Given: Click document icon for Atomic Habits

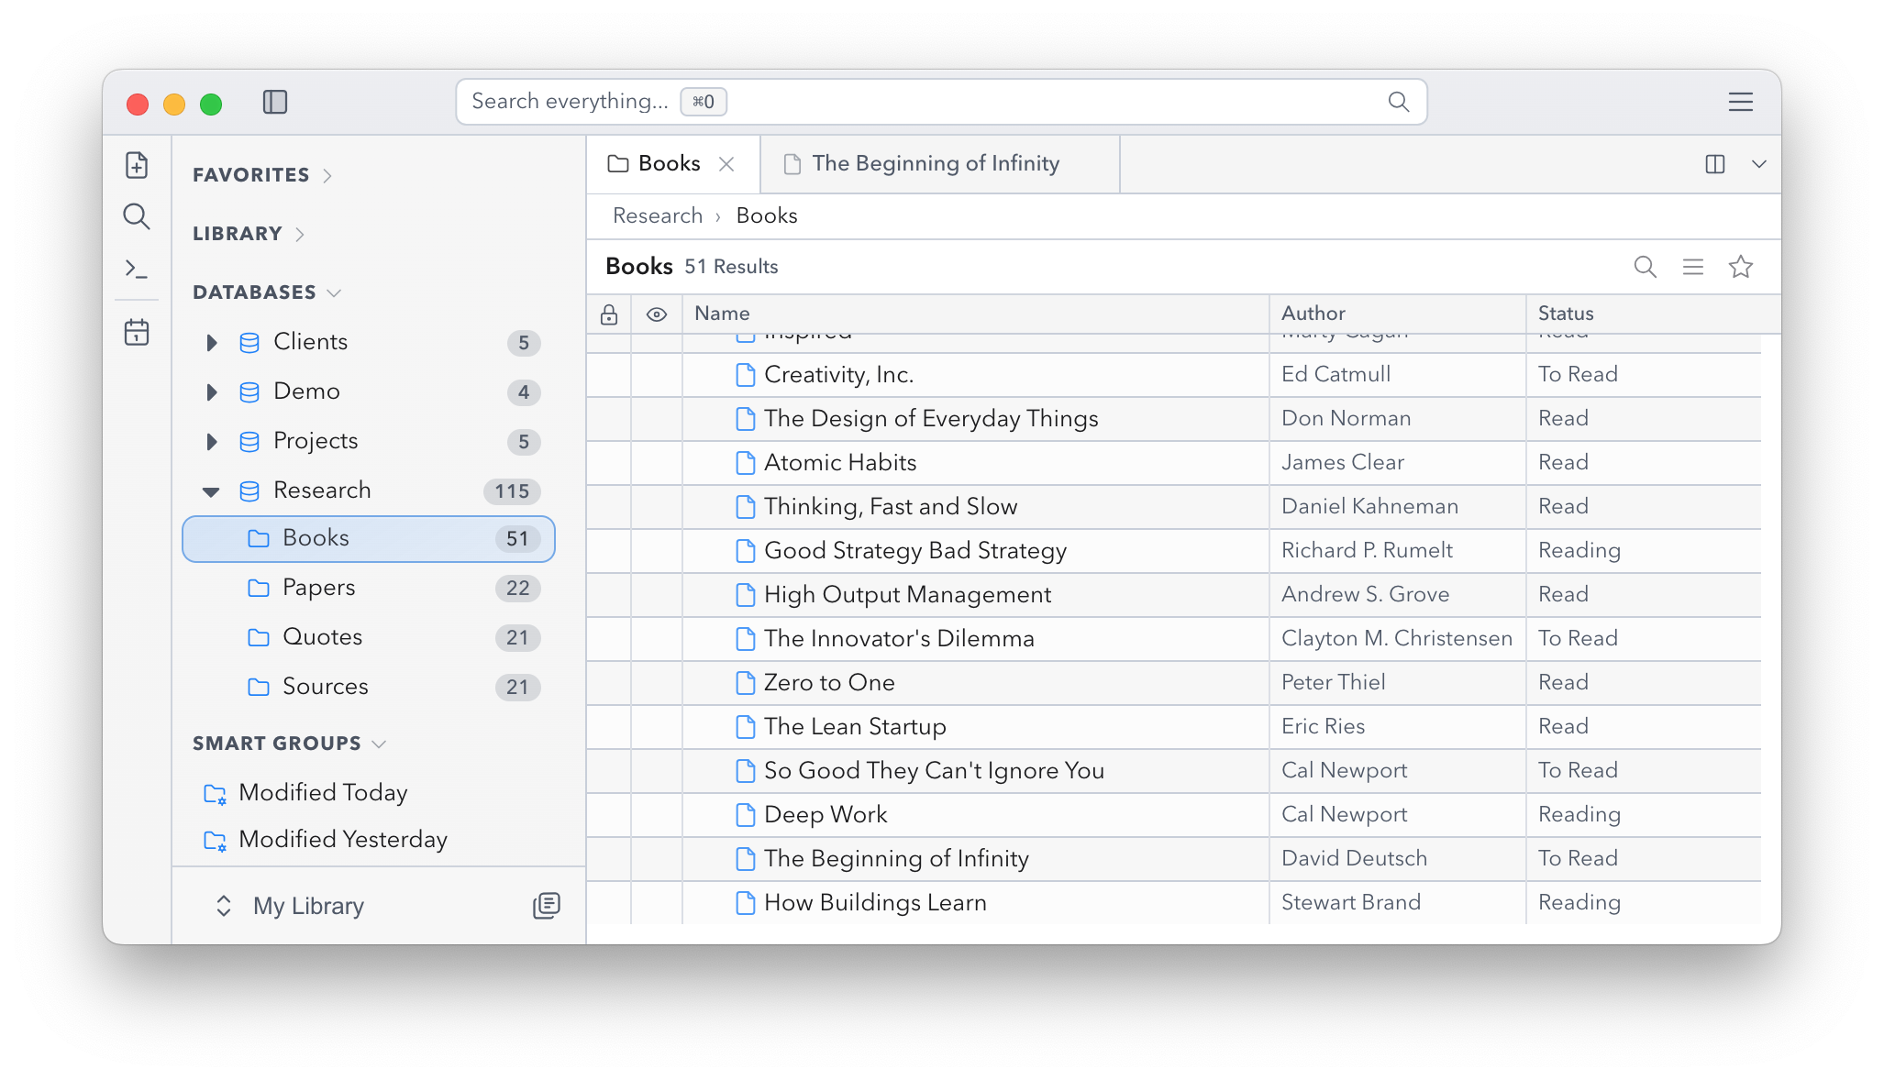Looking at the screenshot, I should click(x=746, y=463).
